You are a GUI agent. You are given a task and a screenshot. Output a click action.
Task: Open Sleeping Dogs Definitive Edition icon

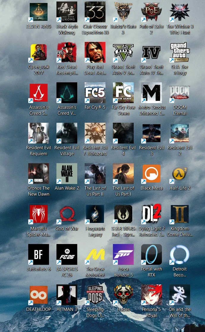point(95,295)
